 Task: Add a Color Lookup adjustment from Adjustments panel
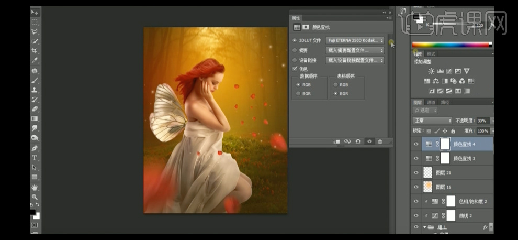(471, 81)
